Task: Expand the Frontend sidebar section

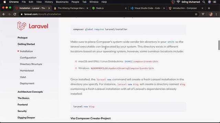Action: pyautogui.click(x=22, y=105)
